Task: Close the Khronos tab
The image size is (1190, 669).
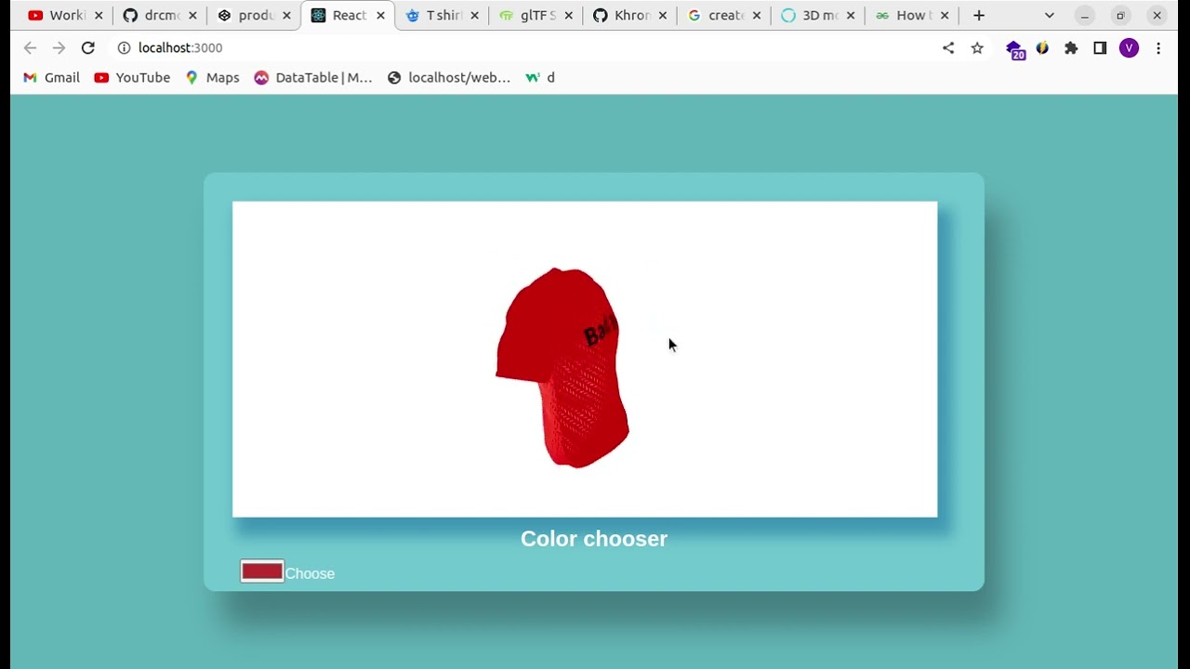Action: (x=662, y=16)
